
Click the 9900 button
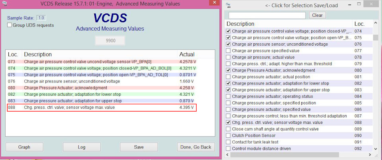110,41
